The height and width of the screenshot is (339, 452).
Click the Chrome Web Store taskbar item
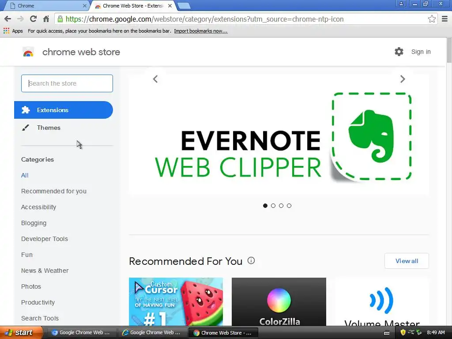pyautogui.click(x=222, y=332)
